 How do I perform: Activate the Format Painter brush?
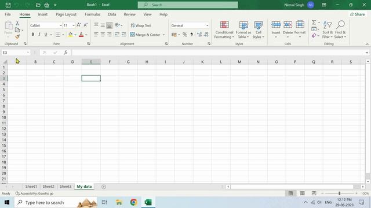17,36
